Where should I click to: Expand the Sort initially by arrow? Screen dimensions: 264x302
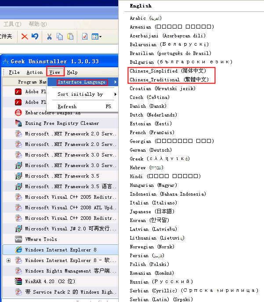pos(115,94)
